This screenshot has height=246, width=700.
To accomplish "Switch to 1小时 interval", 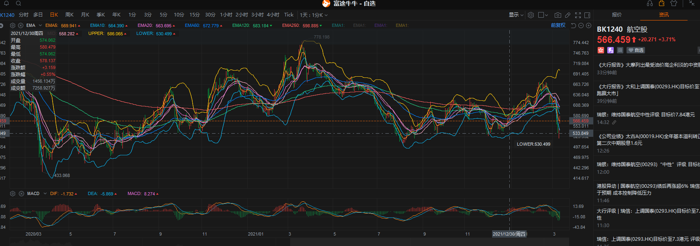I will pyautogui.click(x=226, y=15).
